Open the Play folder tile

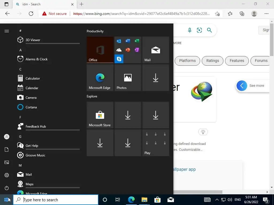pyautogui.click(x=156, y=143)
